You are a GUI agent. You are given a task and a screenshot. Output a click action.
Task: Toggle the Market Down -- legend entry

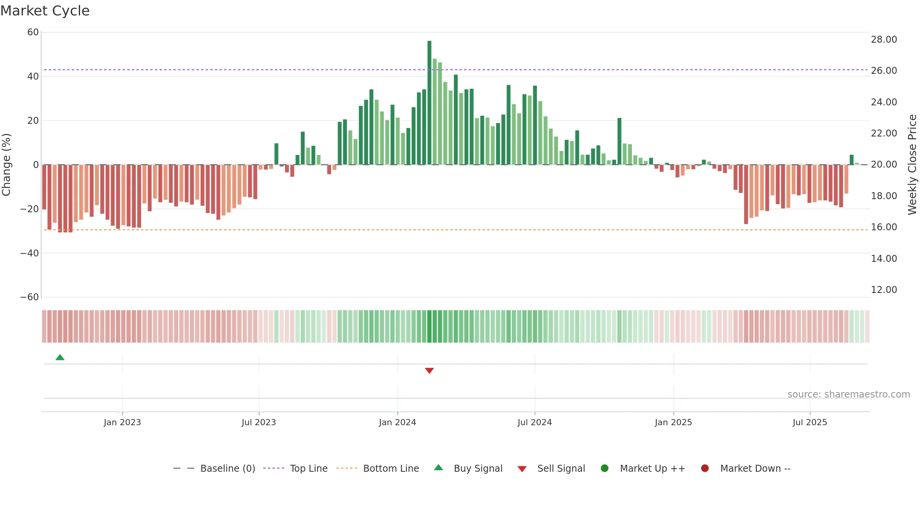746,468
